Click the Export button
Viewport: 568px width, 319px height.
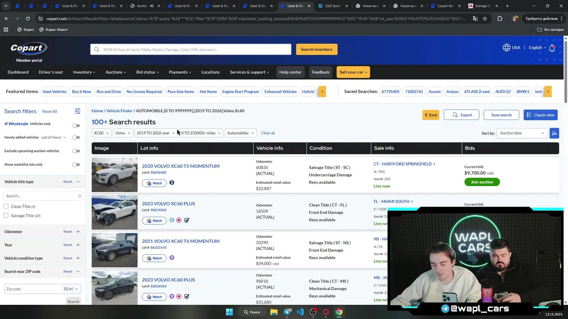[461, 115]
